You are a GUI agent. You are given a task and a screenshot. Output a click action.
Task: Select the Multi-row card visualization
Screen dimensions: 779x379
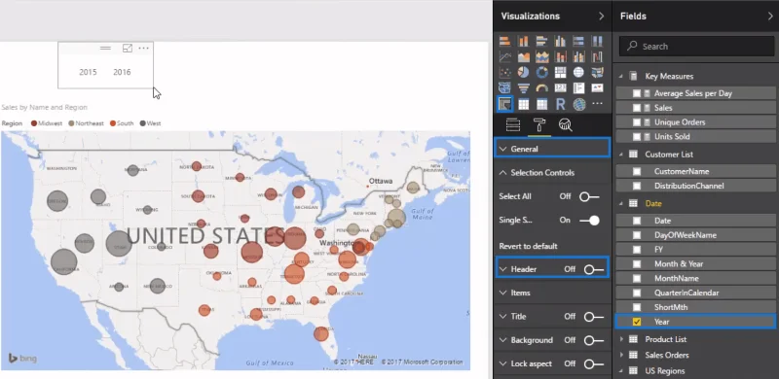578,88
